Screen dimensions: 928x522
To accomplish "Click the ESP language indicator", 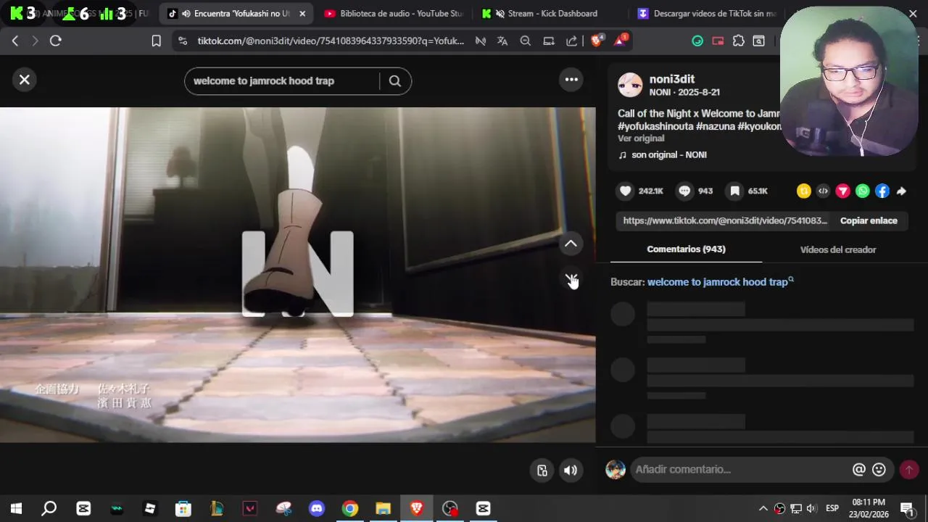I will point(832,509).
